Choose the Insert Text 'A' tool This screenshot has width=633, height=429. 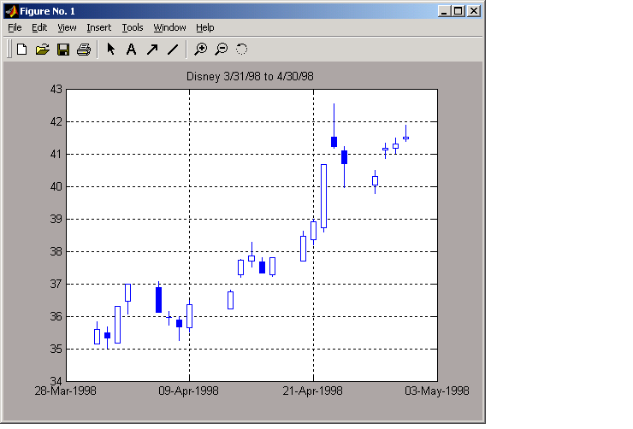pos(131,50)
